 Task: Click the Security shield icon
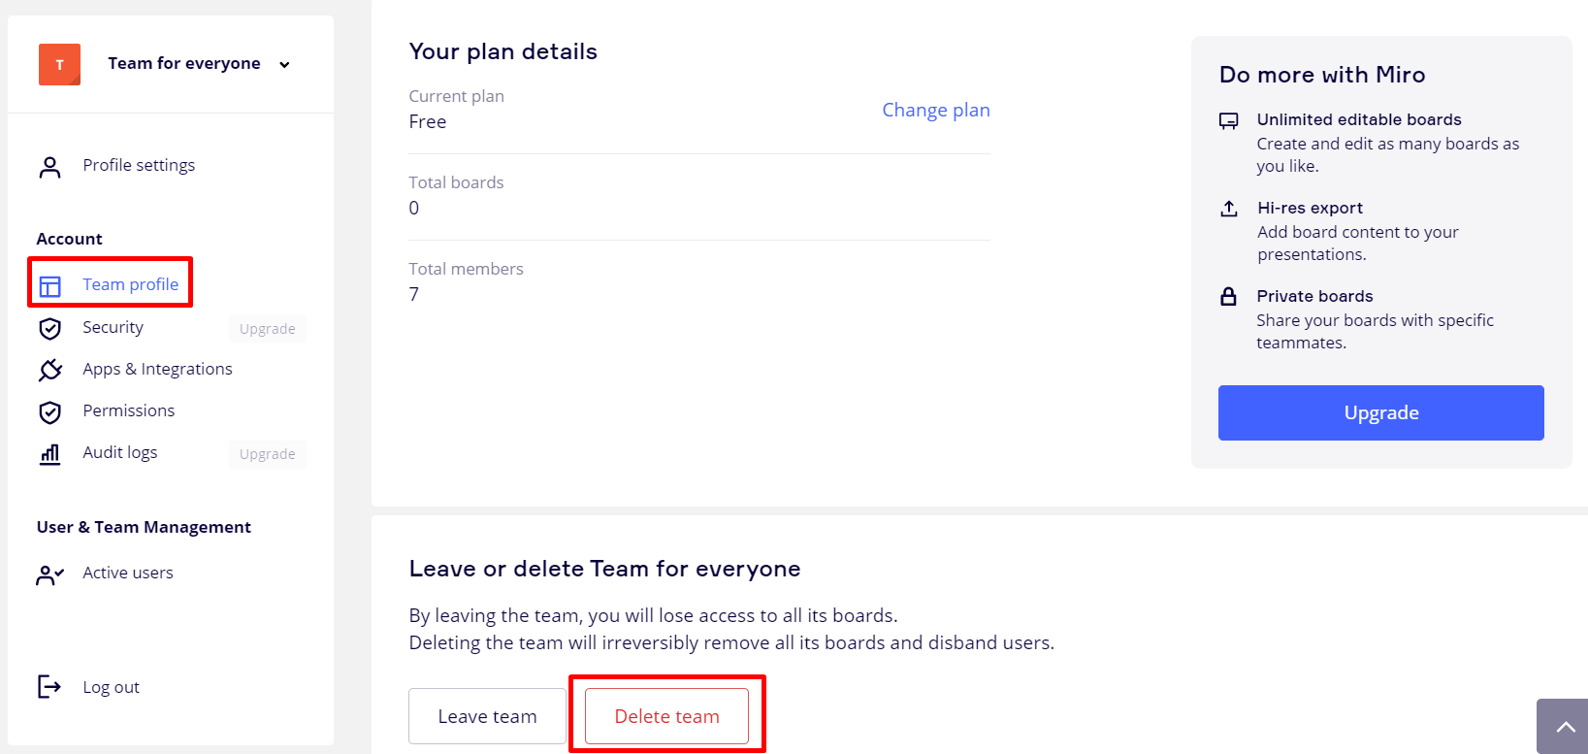(x=49, y=329)
